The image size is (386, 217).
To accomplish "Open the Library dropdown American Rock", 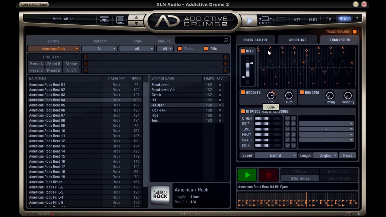I will [53, 49].
